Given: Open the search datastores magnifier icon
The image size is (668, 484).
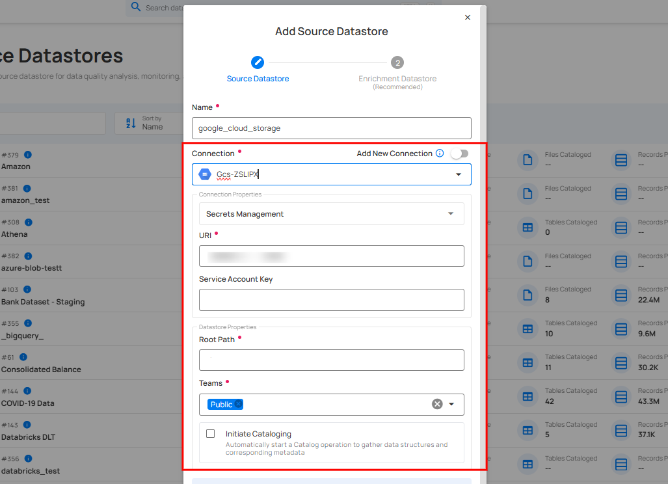Looking at the screenshot, I should [135, 8].
